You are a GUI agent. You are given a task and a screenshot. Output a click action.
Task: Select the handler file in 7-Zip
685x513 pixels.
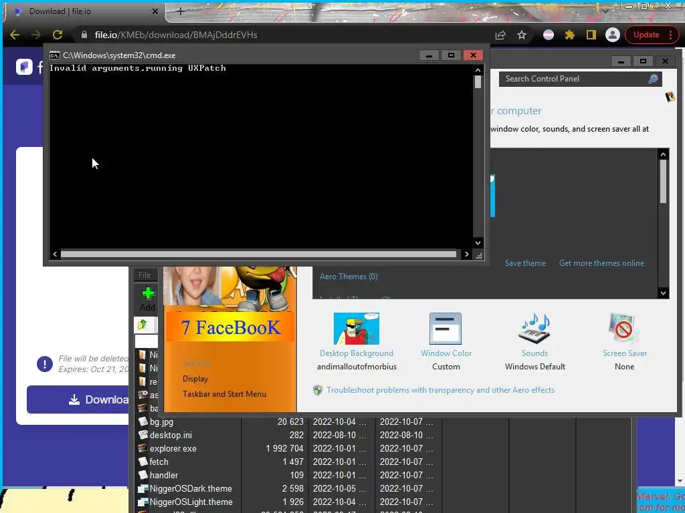coord(163,475)
